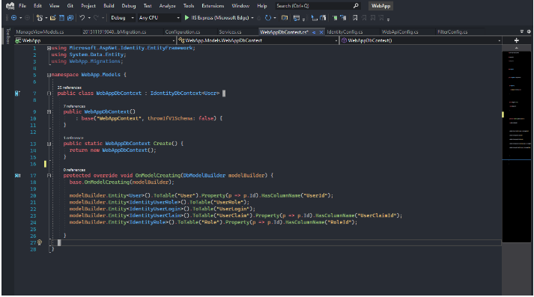Screen dimensions: 534x297
Task: Collapse the namespace WebApp.Models region
Action: 49,75
